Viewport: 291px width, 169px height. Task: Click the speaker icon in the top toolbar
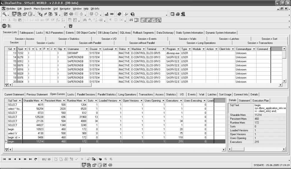pos(71,14)
